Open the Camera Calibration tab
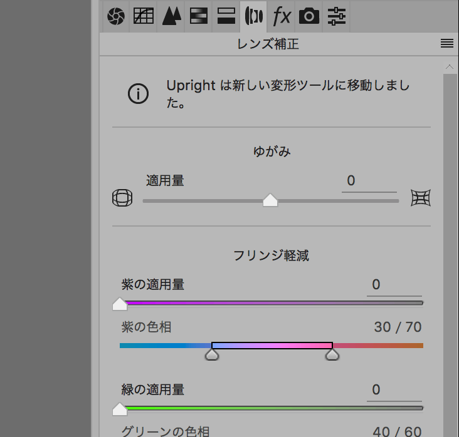 (309, 16)
